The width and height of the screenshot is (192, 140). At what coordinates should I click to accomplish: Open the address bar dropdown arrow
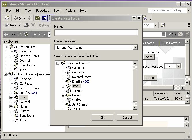coord(164,34)
